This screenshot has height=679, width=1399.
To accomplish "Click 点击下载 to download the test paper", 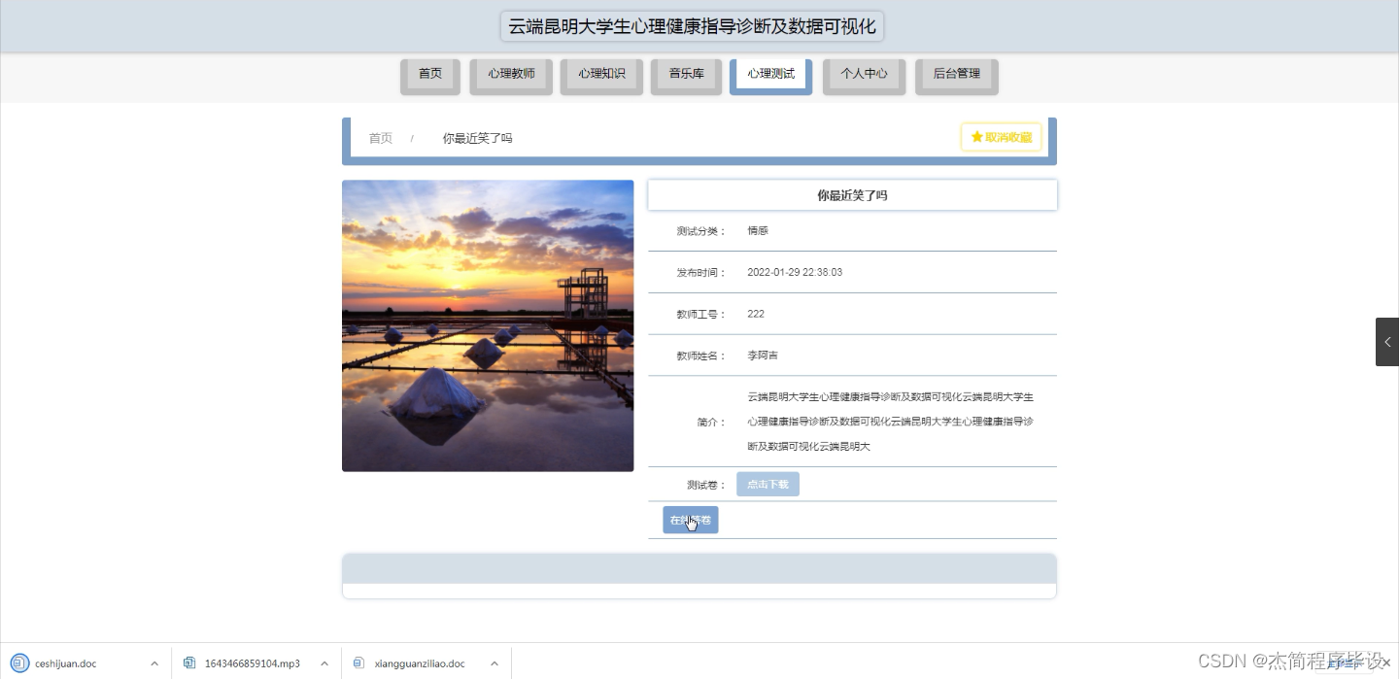I will 768,483.
